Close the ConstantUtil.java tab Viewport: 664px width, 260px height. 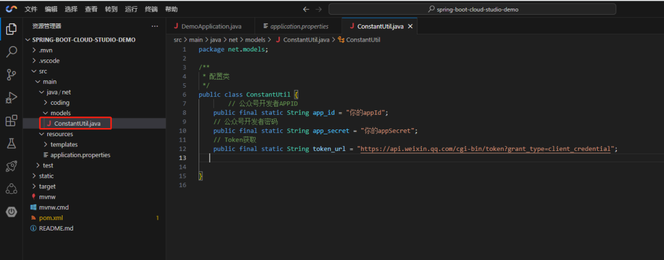(x=410, y=26)
